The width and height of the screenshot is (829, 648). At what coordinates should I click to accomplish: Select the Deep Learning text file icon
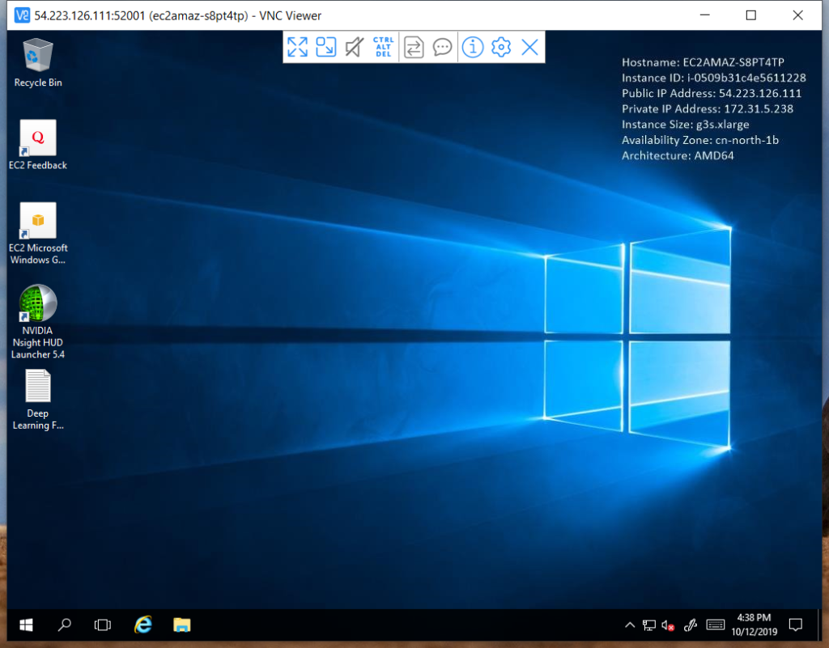coord(38,387)
